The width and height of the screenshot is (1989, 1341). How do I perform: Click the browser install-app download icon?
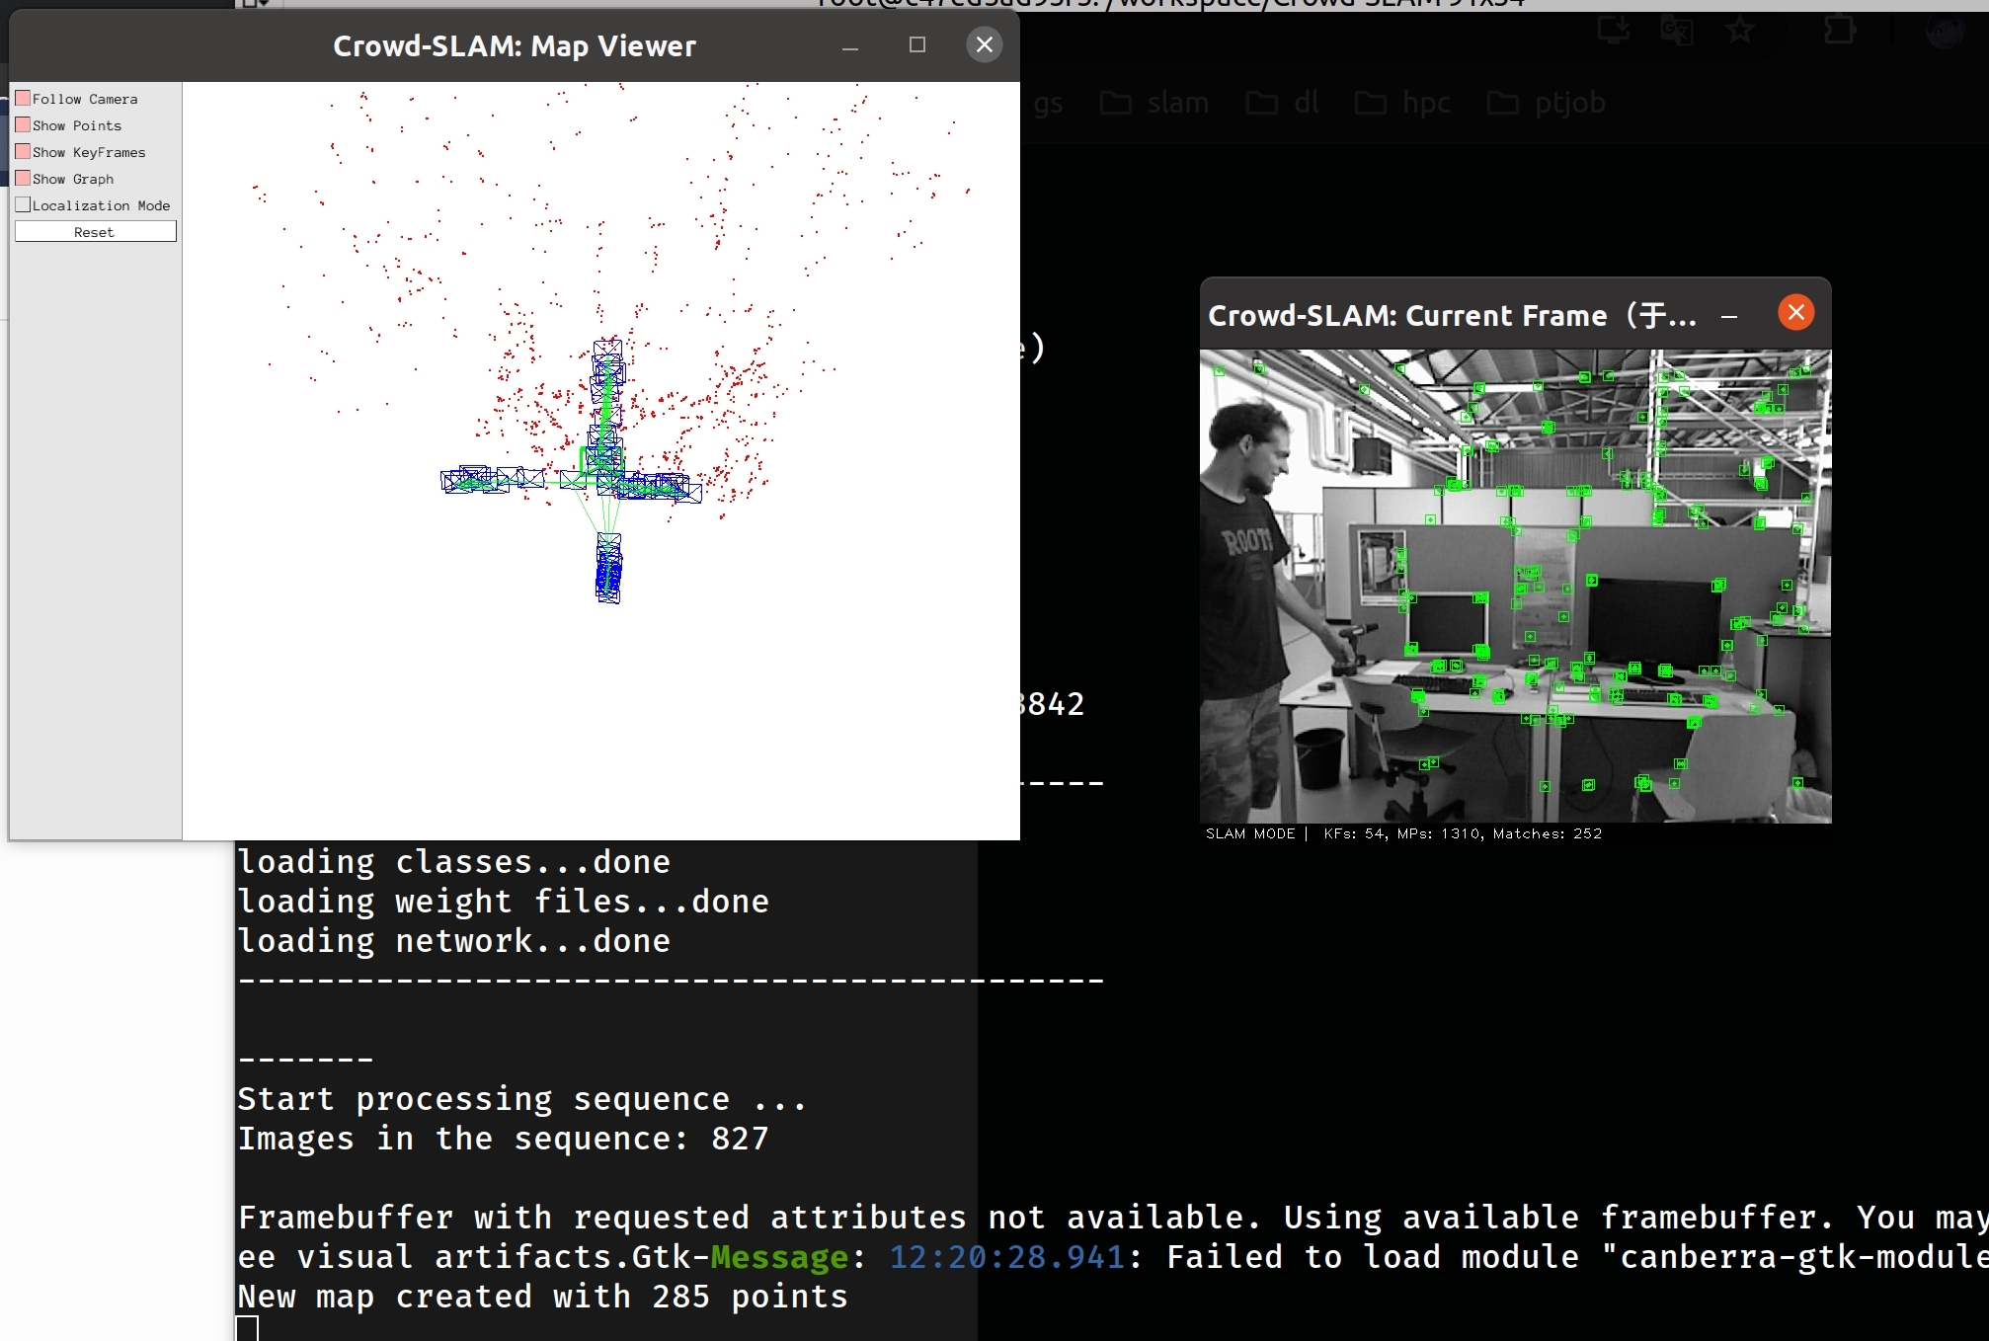pos(1614,30)
